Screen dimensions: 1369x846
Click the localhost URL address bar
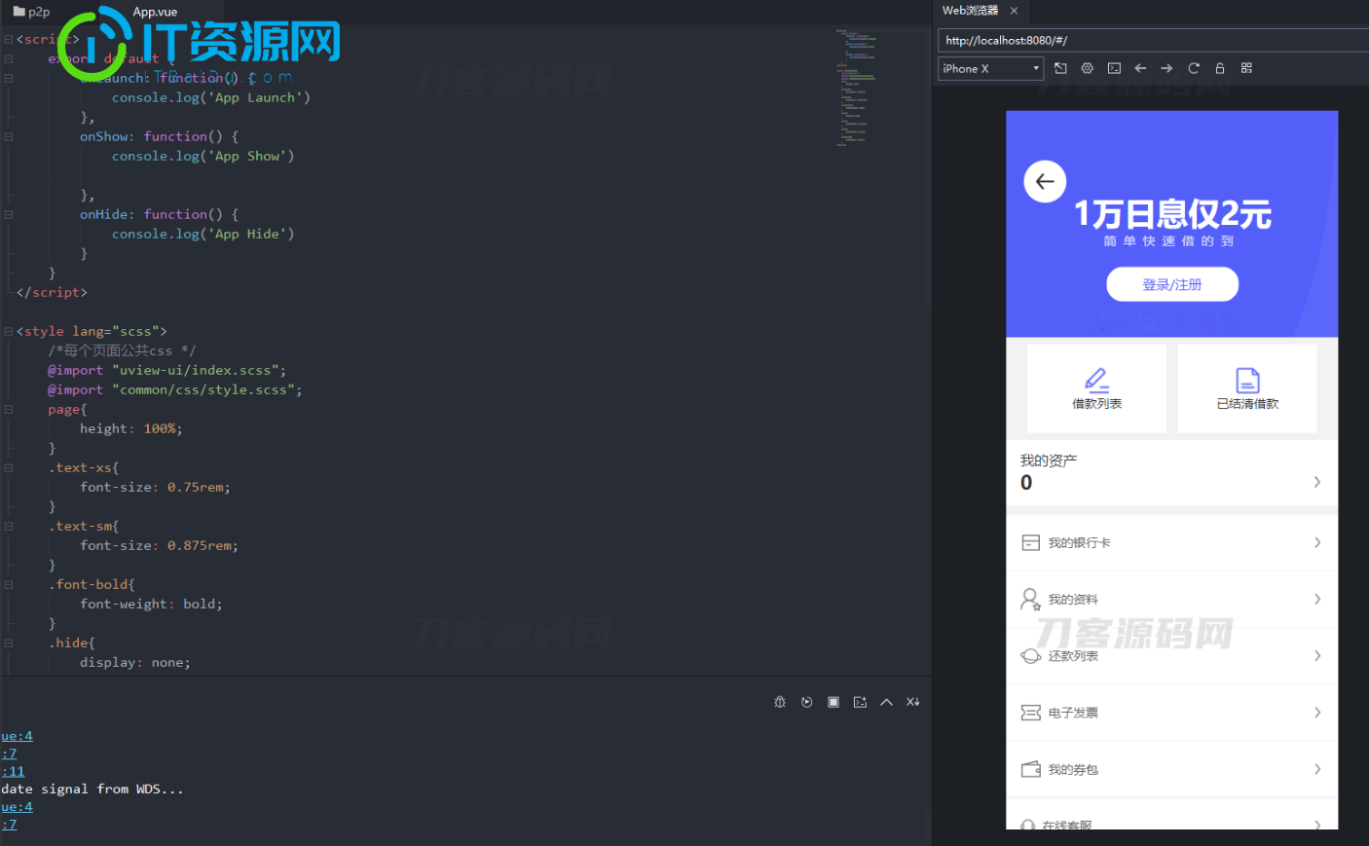[x=1153, y=40]
